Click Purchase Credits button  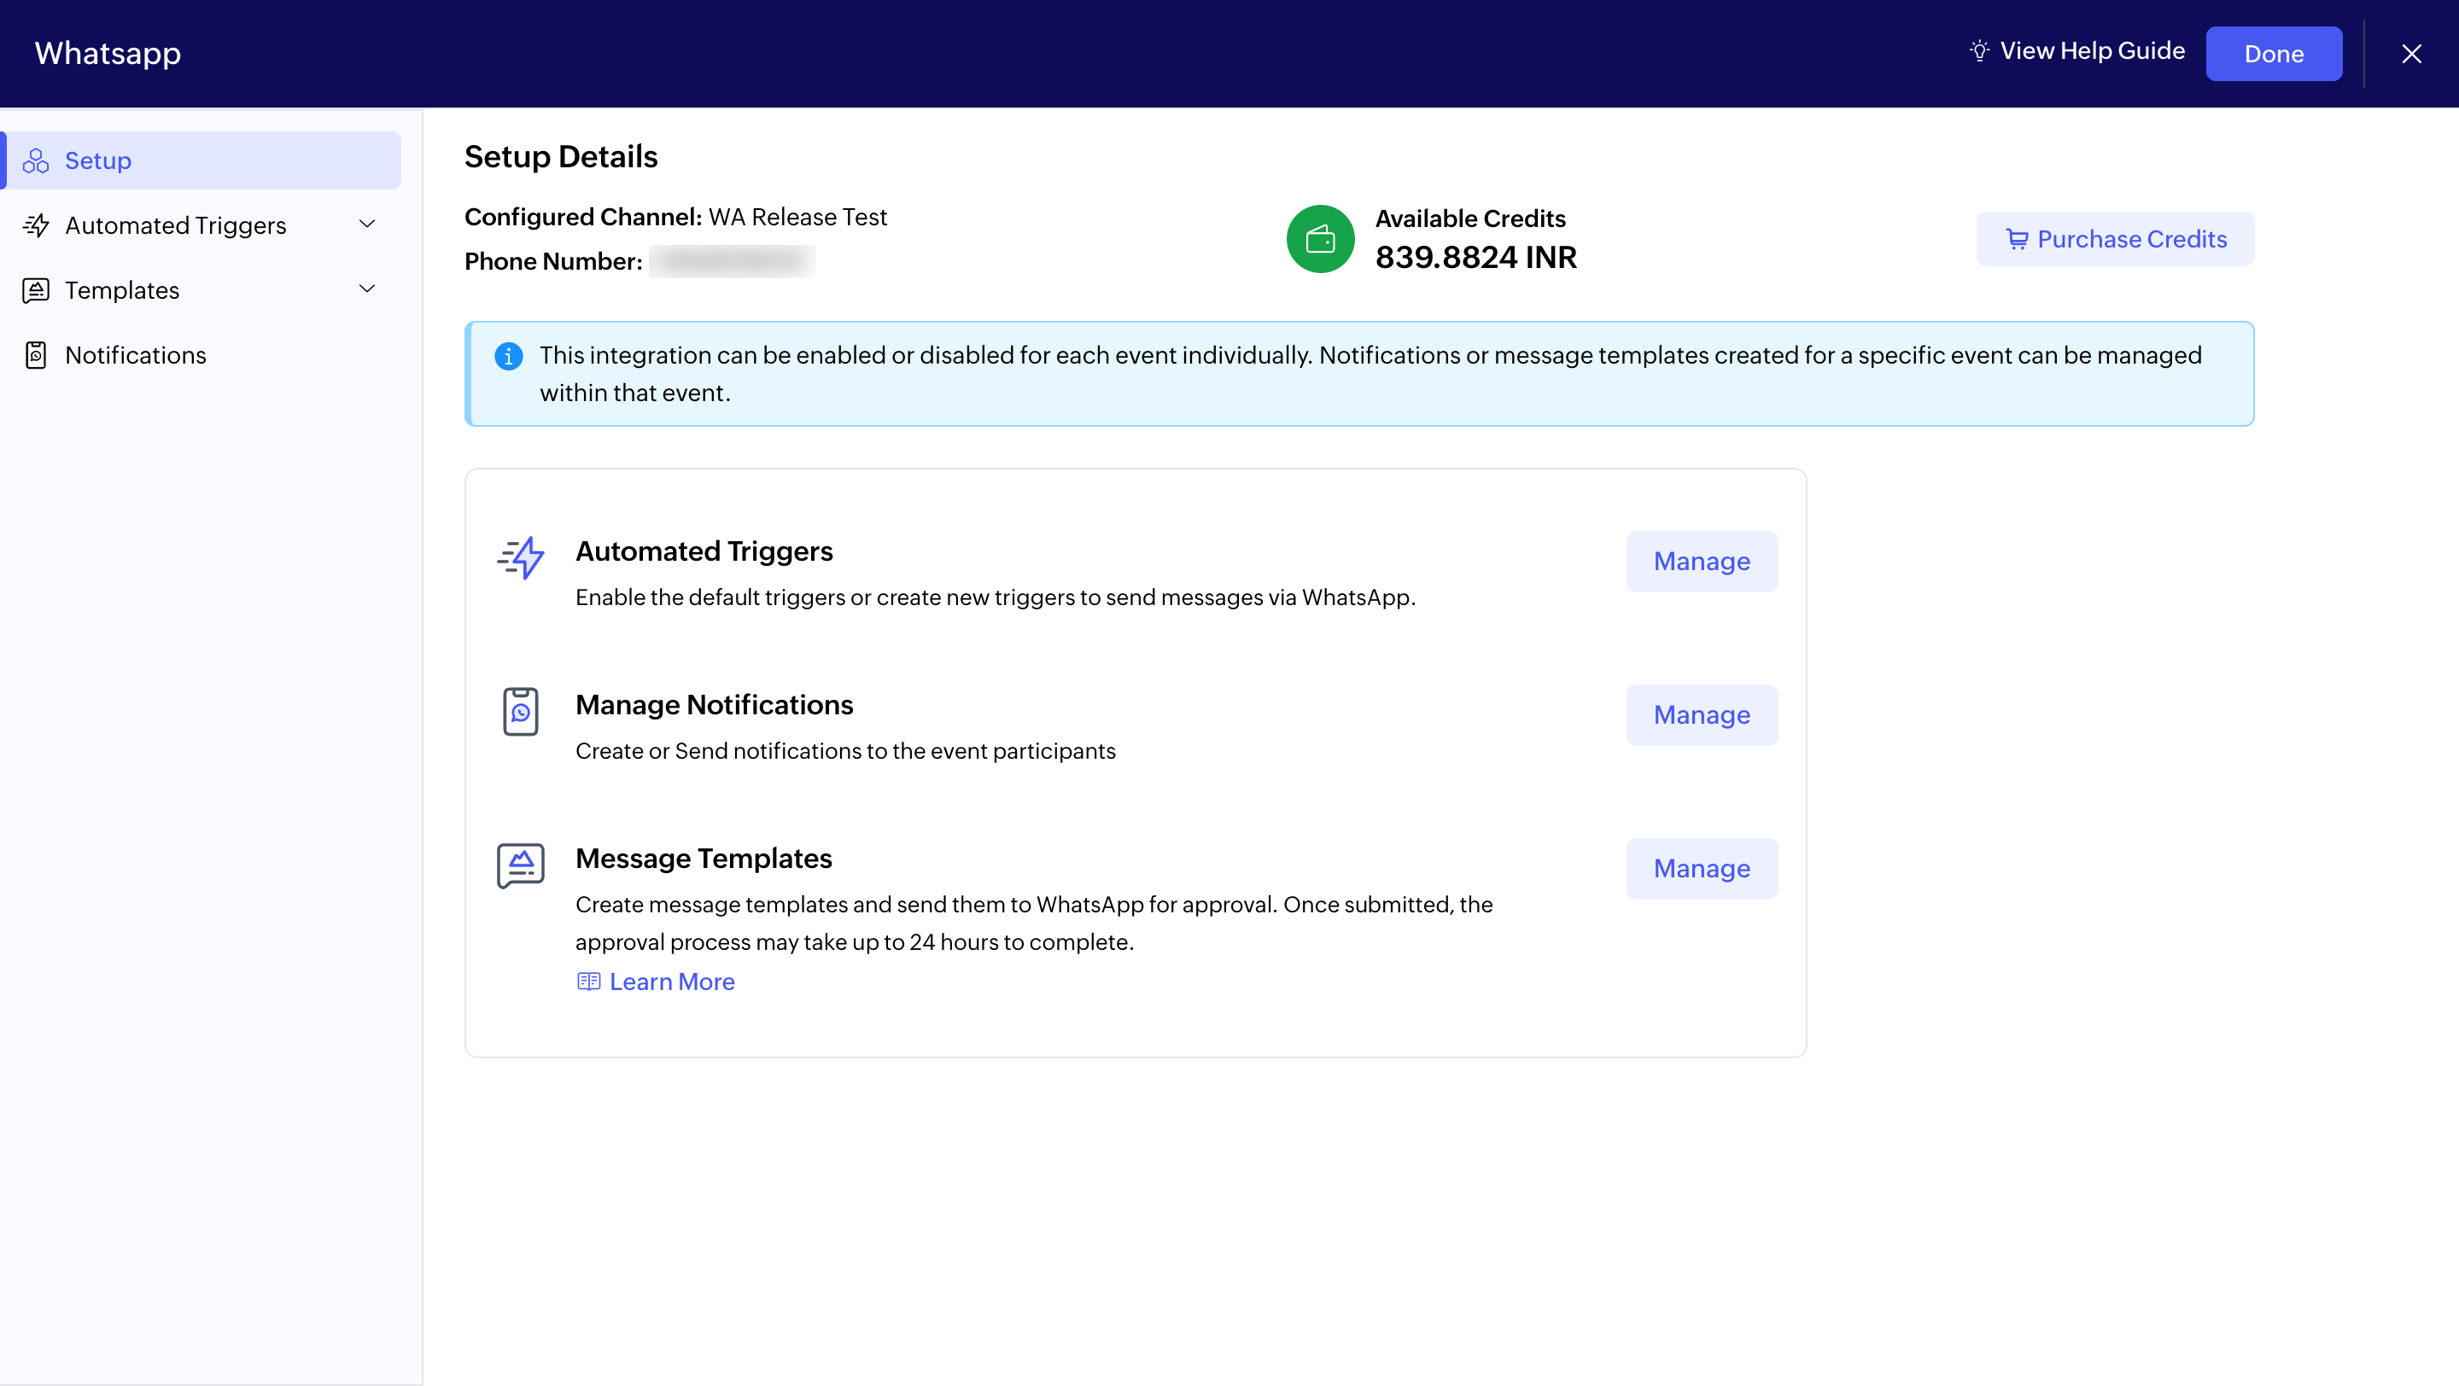coord(2114,238)
